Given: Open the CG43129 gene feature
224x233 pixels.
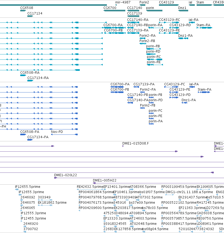Looking at the screenshot, I should pyautogui.click(x=169, y=5).
